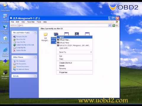Open the Help menu
This screenshot has width=142, height=106.
click(45, 22)
